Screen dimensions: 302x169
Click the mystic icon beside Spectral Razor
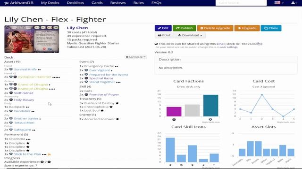coord(86,78)
